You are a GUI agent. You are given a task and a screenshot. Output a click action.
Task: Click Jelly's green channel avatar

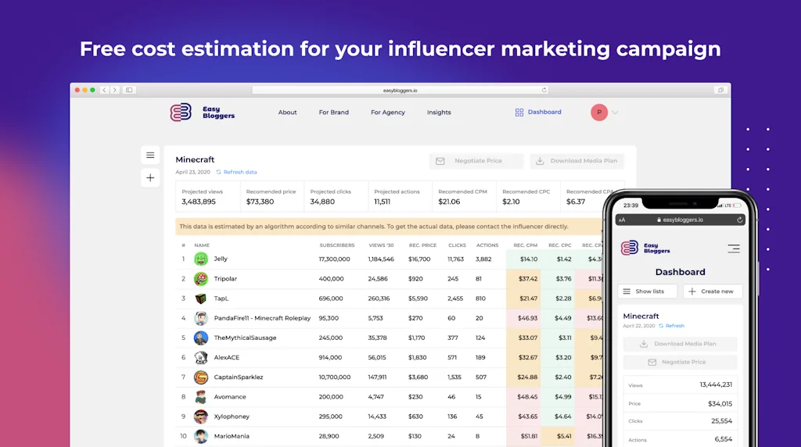201,259
